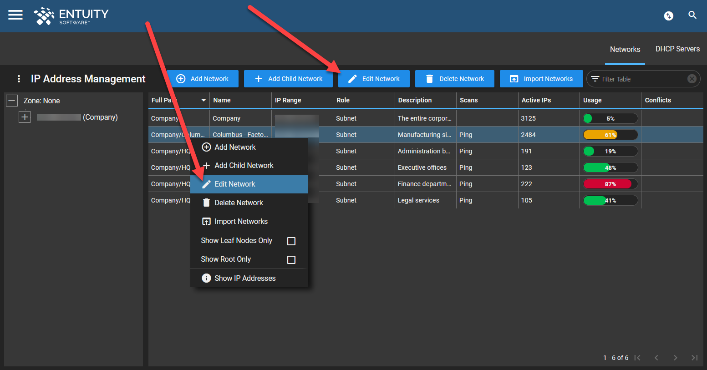Image resolution: width=707 pixels, height=370 pixels.
Task: Click the 5% usage bar
Action: pos(610,118)
